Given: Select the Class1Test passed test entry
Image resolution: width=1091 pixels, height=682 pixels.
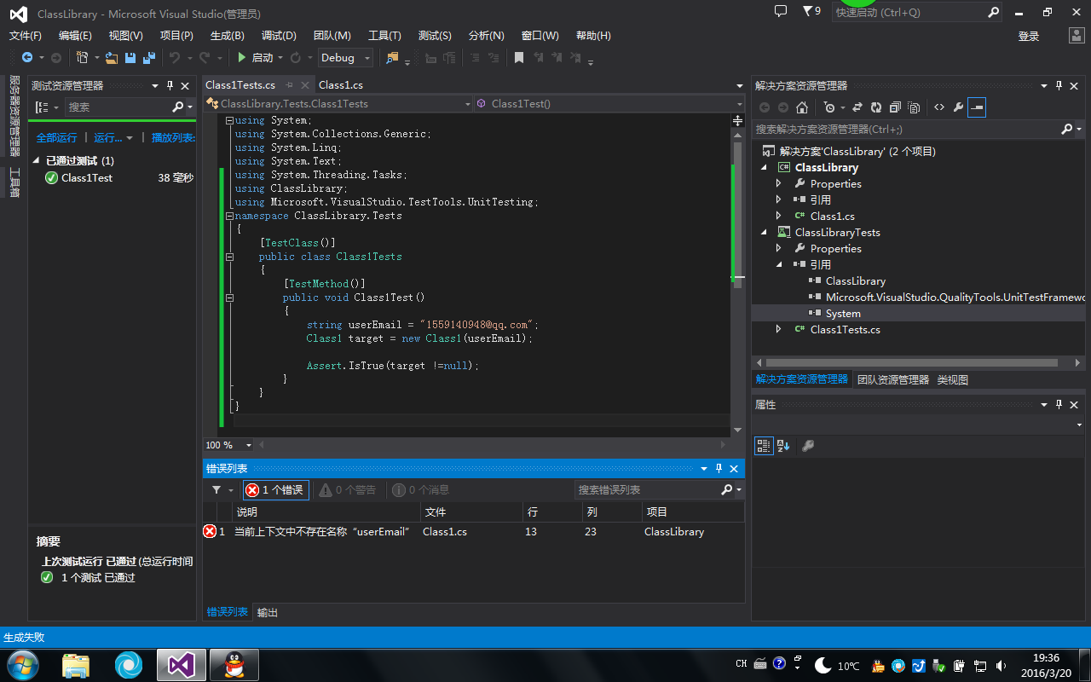Looking at the screenshot, I should (x=113, y=178).
